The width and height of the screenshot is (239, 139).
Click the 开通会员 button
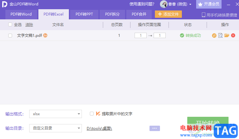(x=209, y=4)
